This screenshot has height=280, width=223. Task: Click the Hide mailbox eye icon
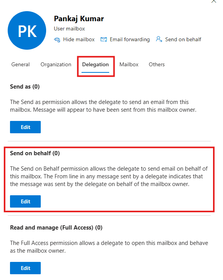pos(57,40)
